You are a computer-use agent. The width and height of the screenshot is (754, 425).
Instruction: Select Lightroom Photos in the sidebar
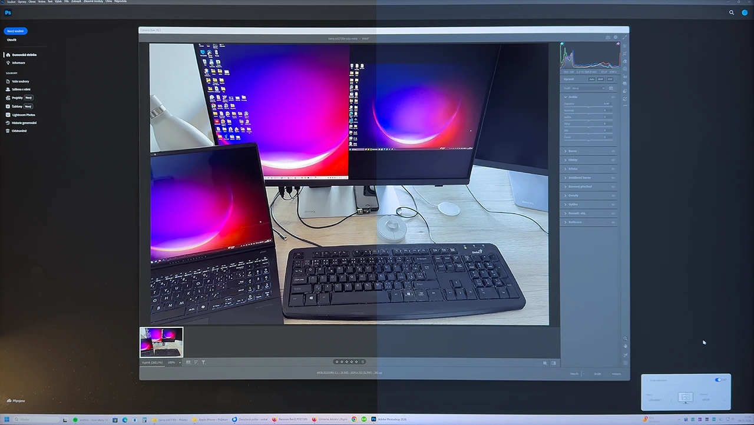click(x=23, y=115)
